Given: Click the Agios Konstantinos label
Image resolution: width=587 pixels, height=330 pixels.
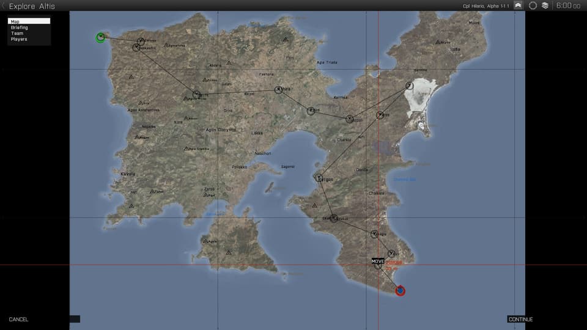Looking at the screenshot, I should coord(143,110).
